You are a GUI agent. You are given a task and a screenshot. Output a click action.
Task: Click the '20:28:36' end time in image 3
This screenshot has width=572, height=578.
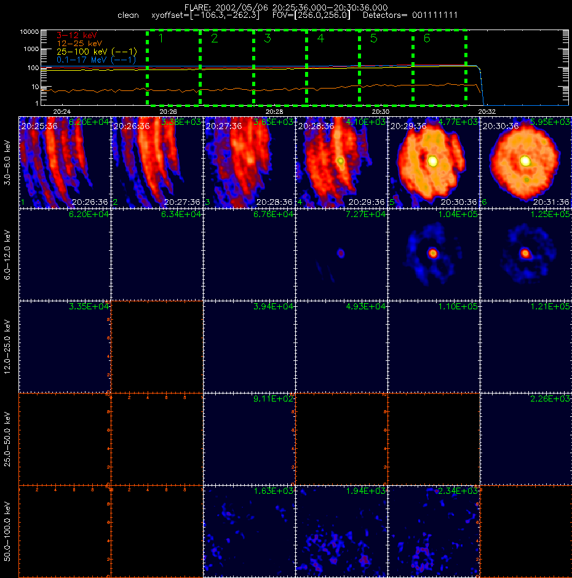coord(274,202)
